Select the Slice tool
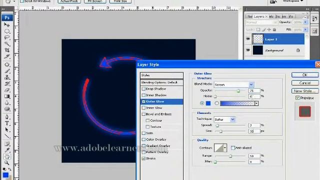The height and width of the screenshot is (180, 320). click(x=6, y=56)
